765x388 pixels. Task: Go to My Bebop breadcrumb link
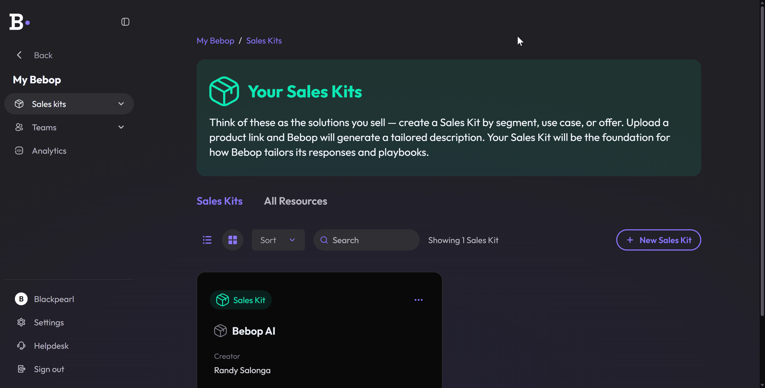point(215,41)
